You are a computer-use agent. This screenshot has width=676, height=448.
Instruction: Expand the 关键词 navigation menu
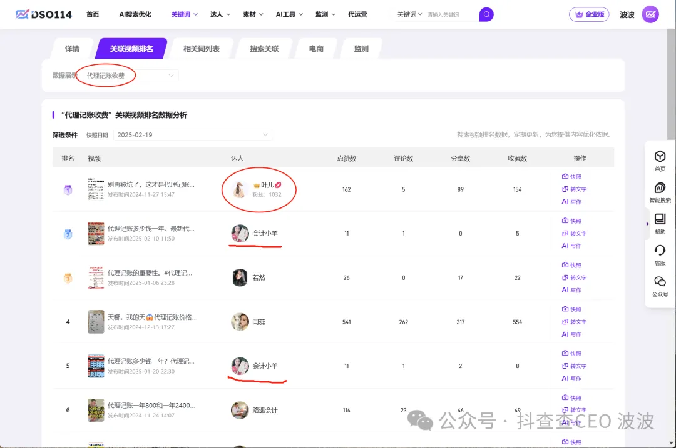coord(185,14)
